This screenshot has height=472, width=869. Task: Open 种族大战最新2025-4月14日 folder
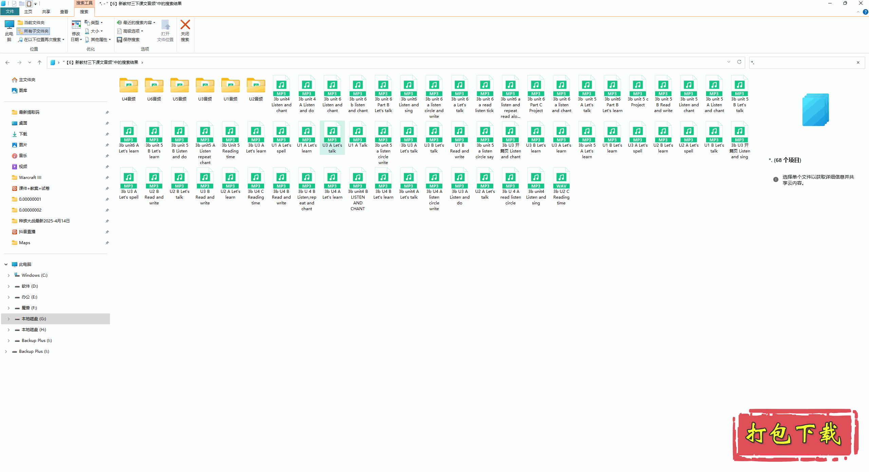coord(41,221)
